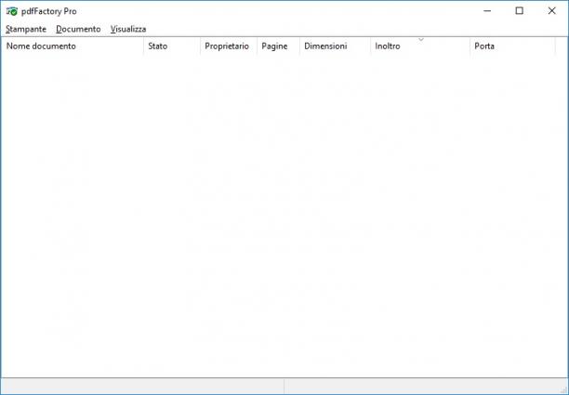Open the Visualizza menu

coord(128,29)
